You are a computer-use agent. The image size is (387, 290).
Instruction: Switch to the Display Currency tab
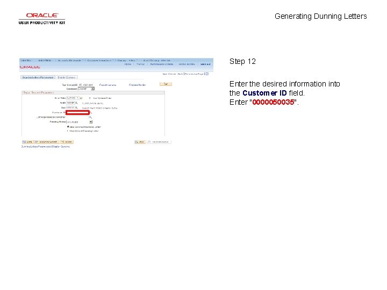pyautogui.click(x=67, y=77)
